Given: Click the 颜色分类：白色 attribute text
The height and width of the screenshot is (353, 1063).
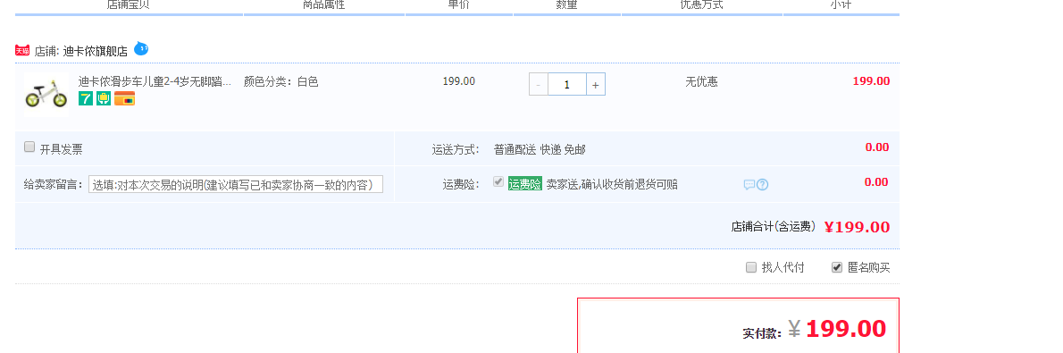Looking at the screenshot, I should point(280,81).
